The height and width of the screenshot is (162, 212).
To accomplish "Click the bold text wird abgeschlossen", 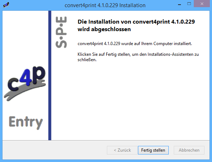I will click(104, 29).
